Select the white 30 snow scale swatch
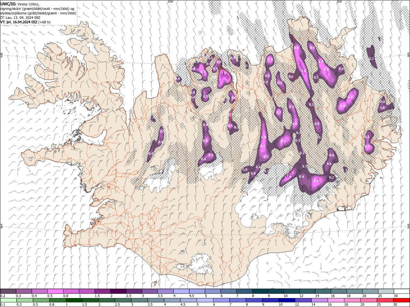410x307 pixels. 401,291
